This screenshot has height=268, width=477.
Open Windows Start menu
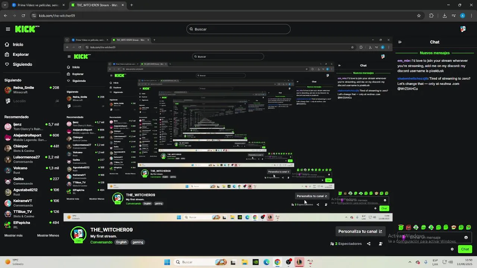pyautogui.click(x=167, y=262)
